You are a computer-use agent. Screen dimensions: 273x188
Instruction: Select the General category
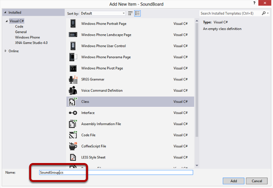pyautogui.click(x=21, y=32)
